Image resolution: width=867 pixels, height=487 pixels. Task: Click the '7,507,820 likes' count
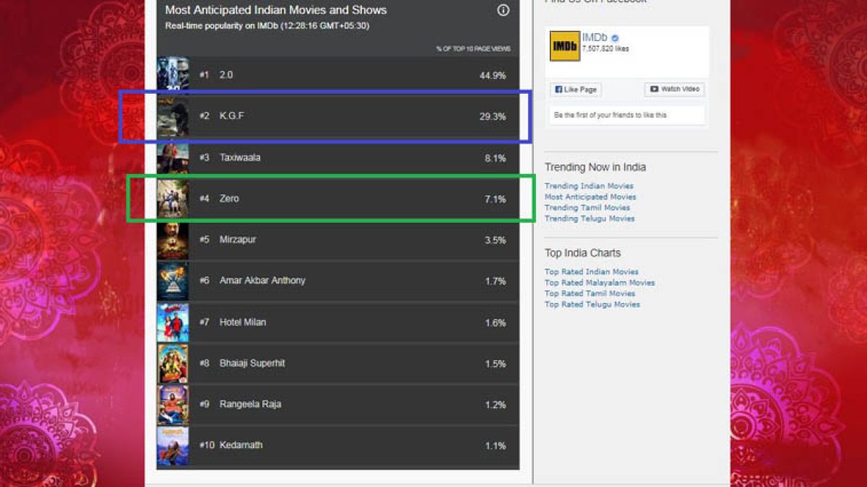click(605, 49)
